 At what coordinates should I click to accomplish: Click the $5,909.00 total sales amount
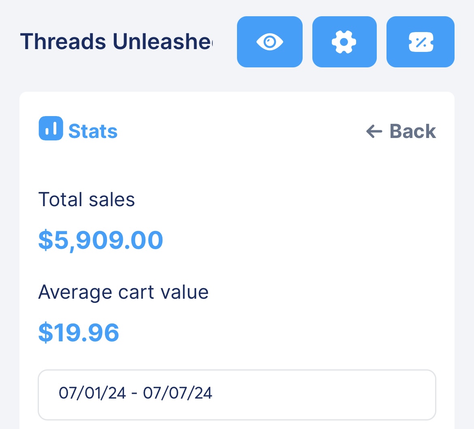[x=100, y=240]
